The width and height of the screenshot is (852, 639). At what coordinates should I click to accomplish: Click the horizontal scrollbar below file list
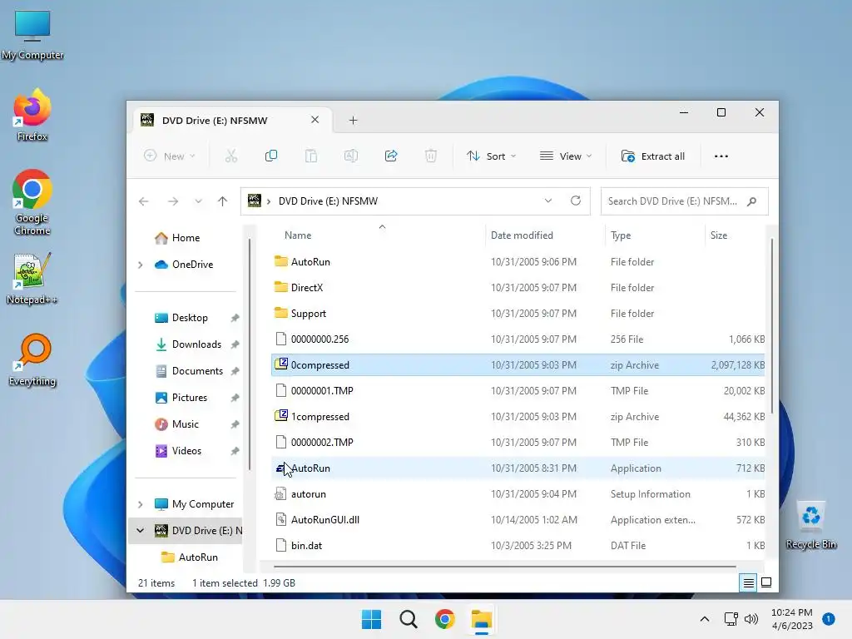[x=505, y=566]
